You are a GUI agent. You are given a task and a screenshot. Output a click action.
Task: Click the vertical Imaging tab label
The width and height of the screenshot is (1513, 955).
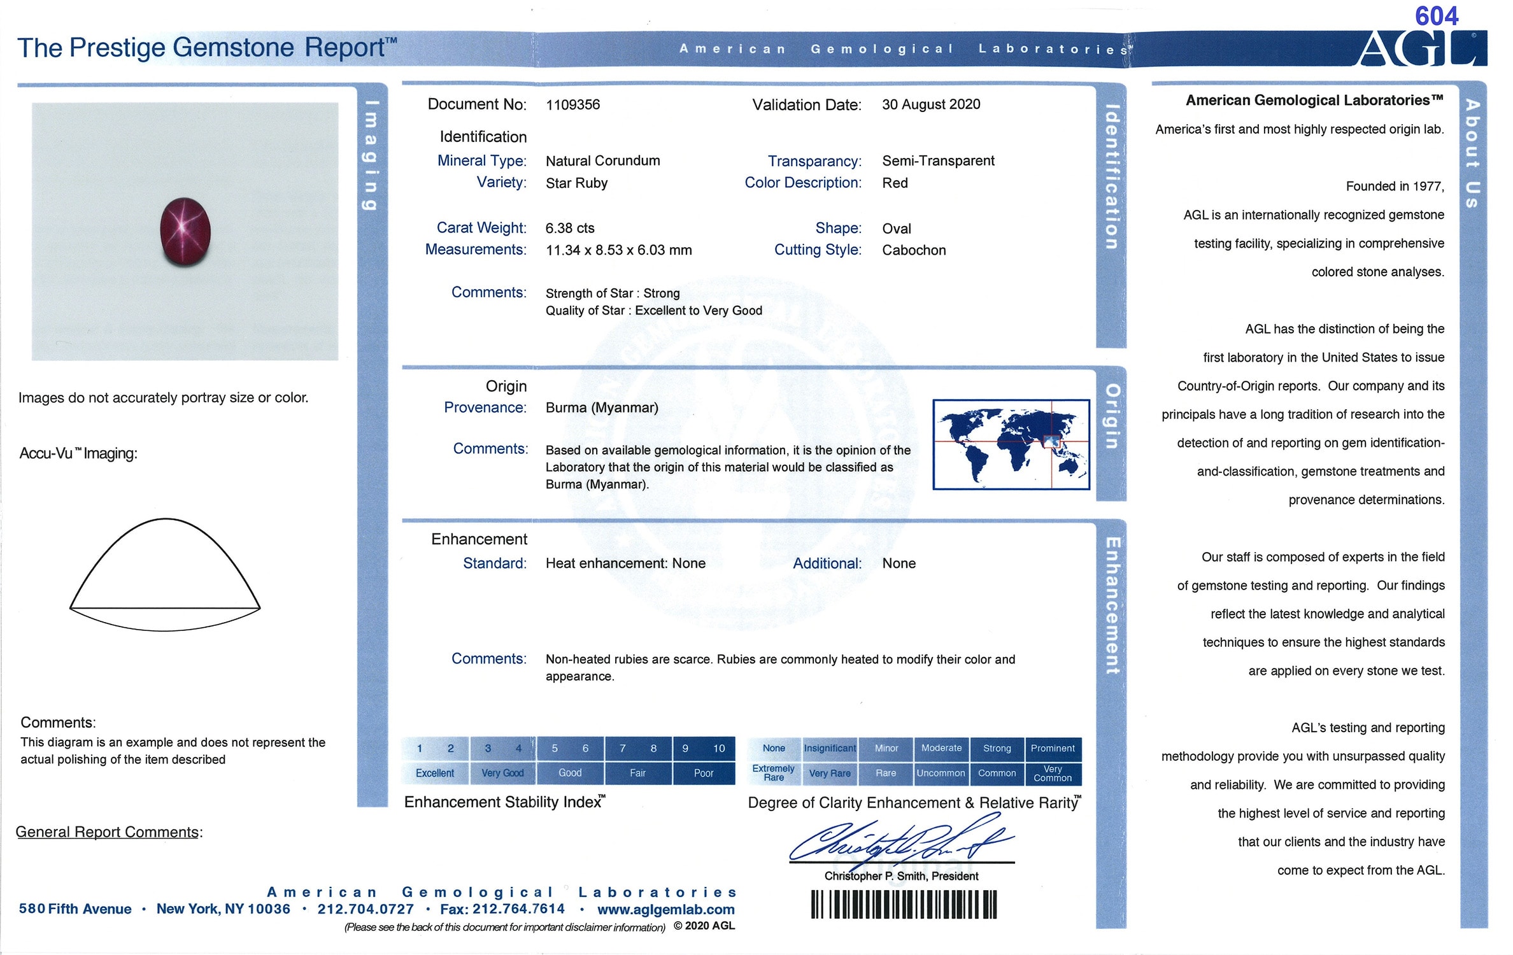point(371,155)
